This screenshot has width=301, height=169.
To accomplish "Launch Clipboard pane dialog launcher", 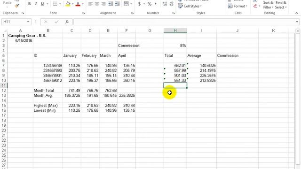I will pyautogui.click(x=23, y=13).
